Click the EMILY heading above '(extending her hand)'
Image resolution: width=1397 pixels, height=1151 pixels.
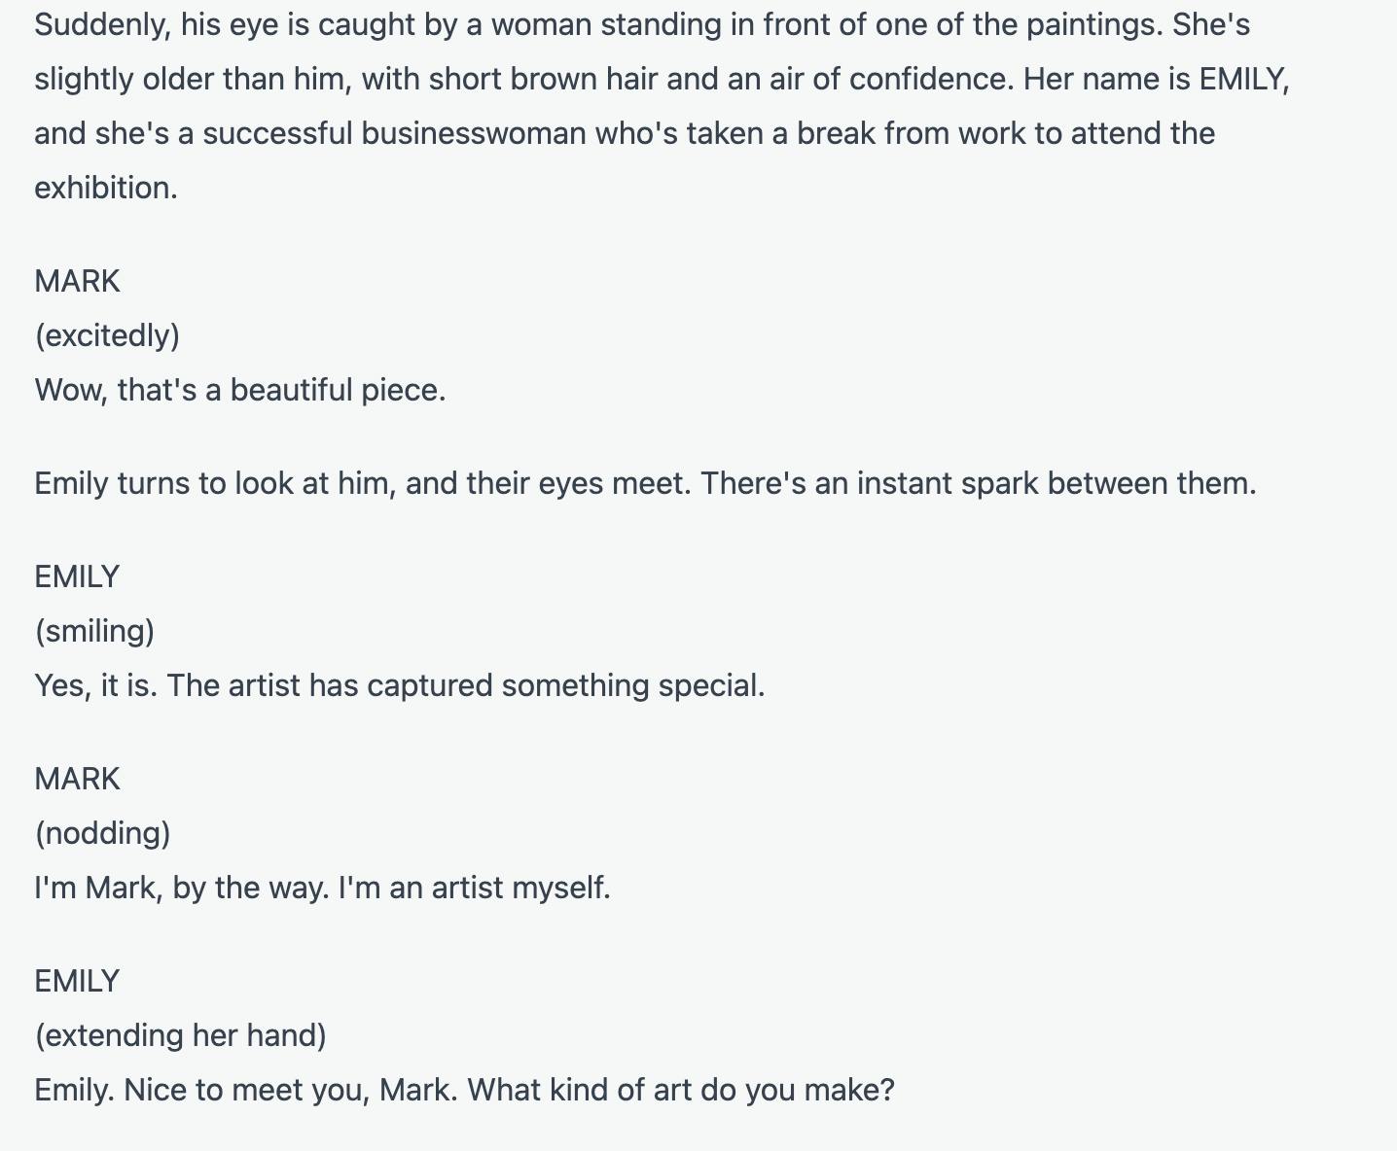click(77, 981)
